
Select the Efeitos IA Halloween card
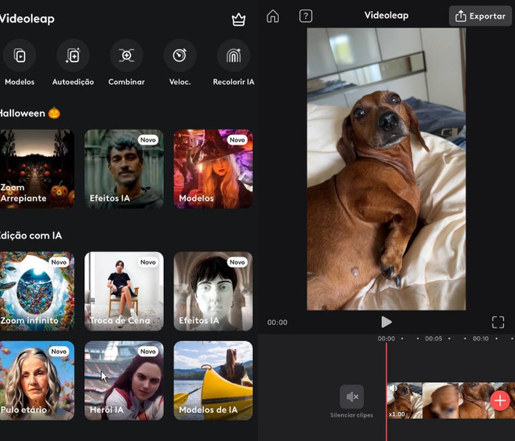click(x=124, y=169)
